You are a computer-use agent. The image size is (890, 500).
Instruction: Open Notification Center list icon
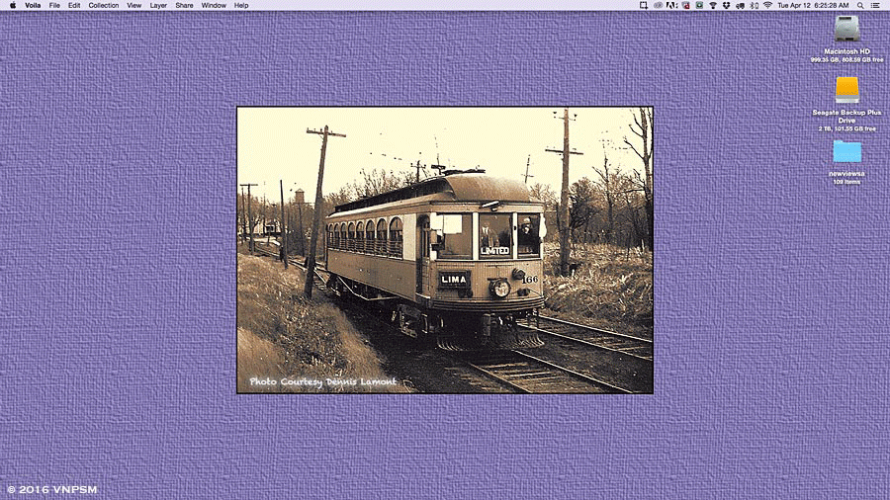875,5
